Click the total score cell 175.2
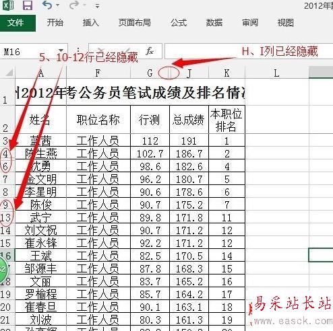Image resolution: width=333 pixels, height=331 pixels. (x=189, y=205)
